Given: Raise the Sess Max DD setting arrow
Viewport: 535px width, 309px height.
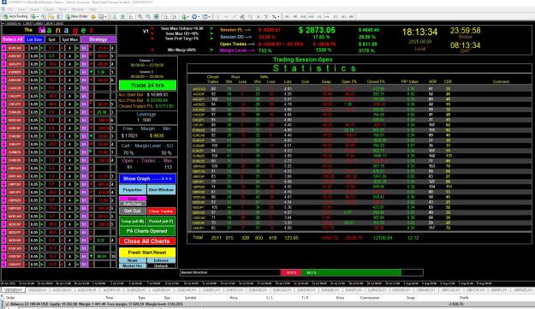Looking at the screenshot, I should coord(211,33).
